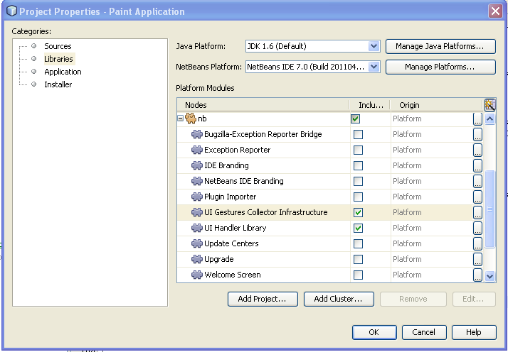The width and height of the screenshot is (508, 352).
Task: Click the column selector icon above scrollbar
Action: click(x=490, y=105)
